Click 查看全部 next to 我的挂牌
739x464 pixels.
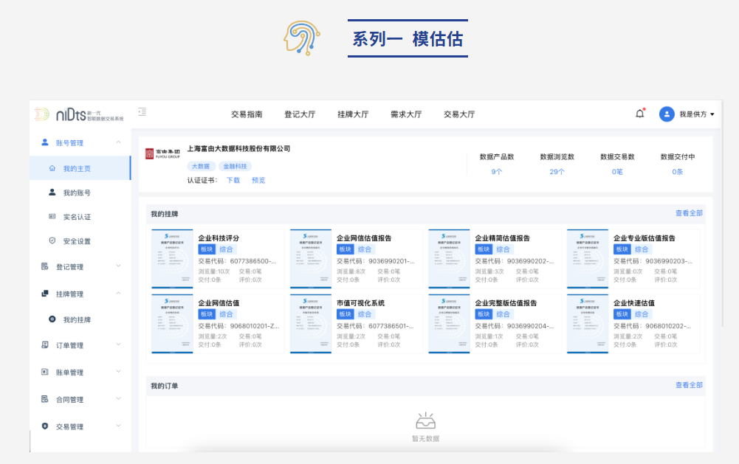click(689, 213)
